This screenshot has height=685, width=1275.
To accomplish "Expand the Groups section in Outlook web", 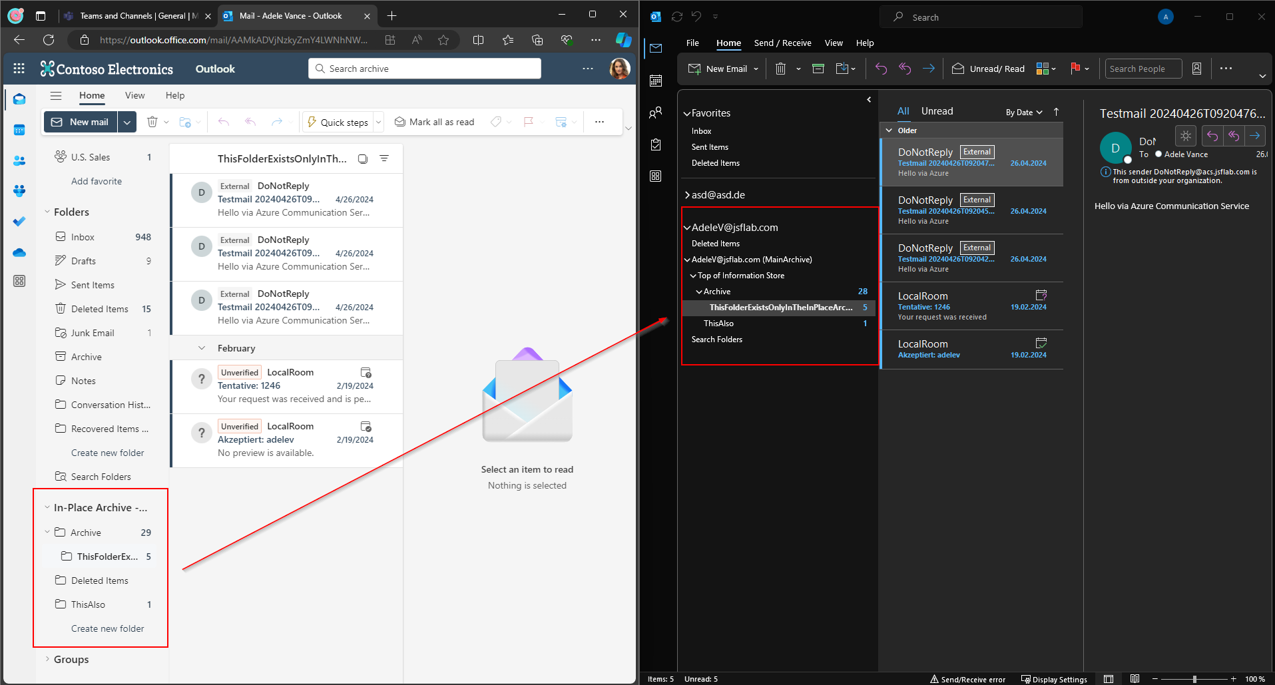I will coord(47,659).
